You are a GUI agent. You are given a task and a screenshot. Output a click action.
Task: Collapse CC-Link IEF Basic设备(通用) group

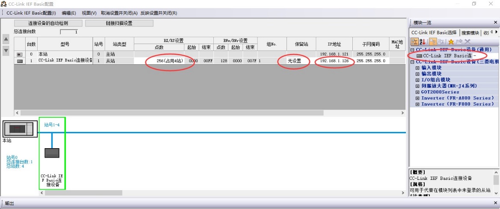pyautogui.click(x=412, y=50)
